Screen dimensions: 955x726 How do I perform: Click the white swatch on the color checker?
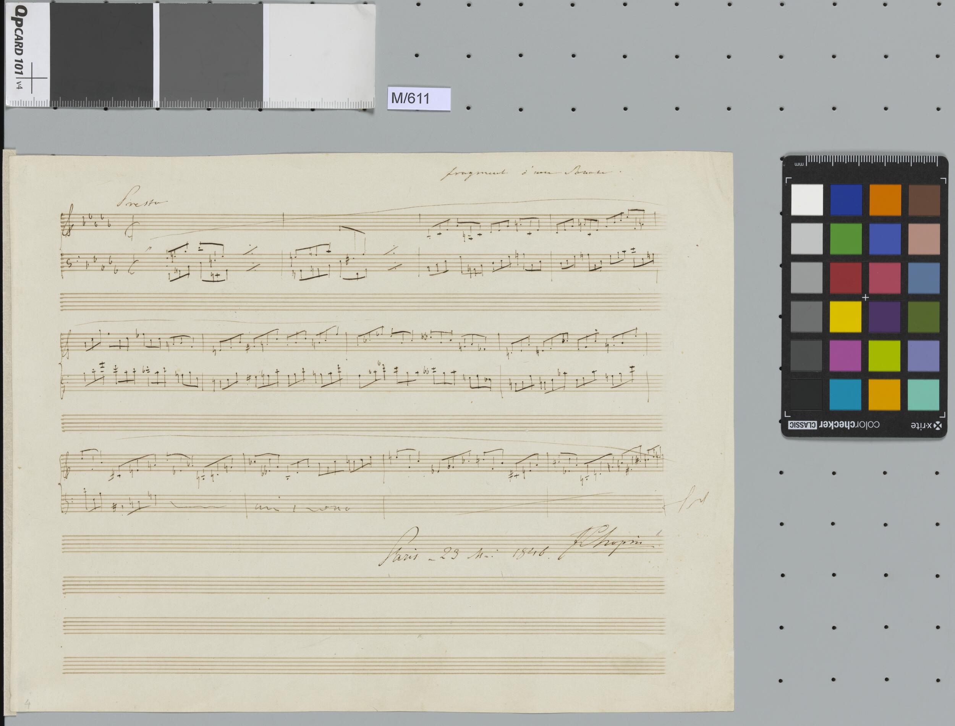click(x=807, y=200)
